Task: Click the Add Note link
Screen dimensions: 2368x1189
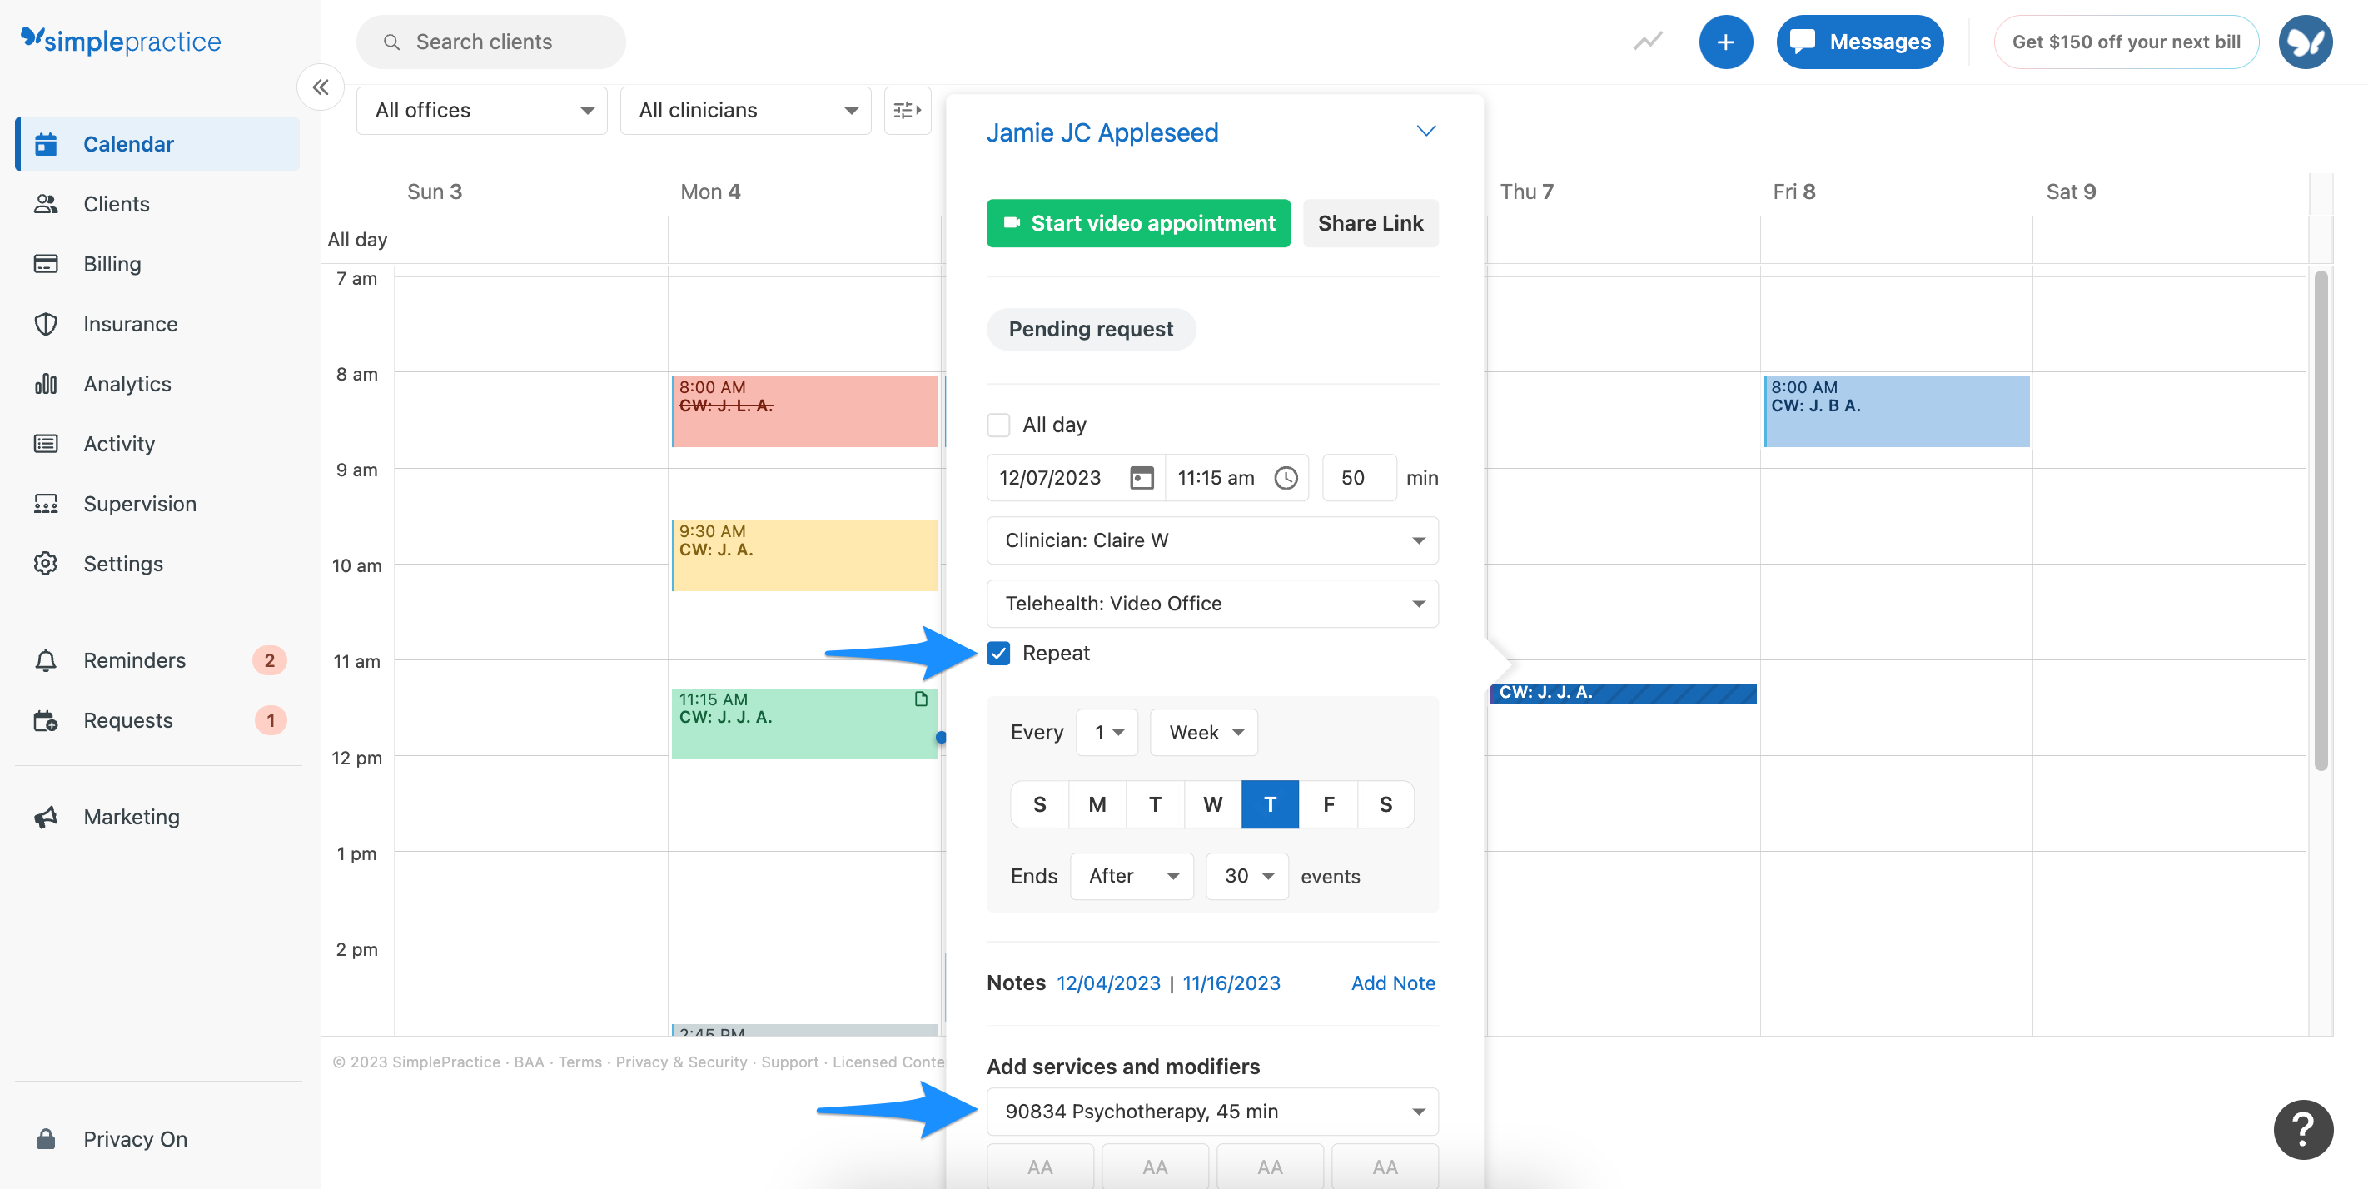Action: 1392,983
